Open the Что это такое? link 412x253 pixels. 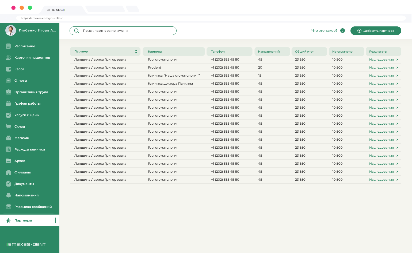click(x=324, y=31)
